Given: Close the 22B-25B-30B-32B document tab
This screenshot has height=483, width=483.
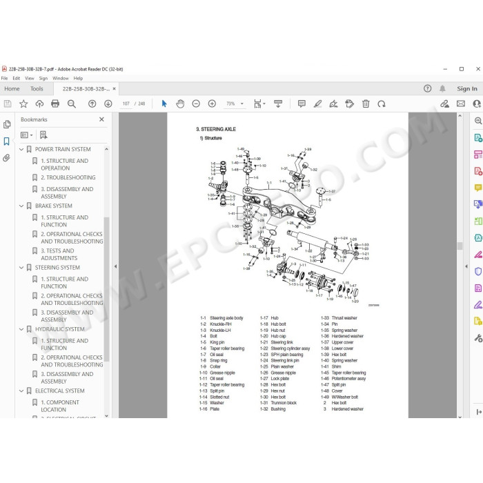Looking at the screenshot, I should tap(115, 89).
